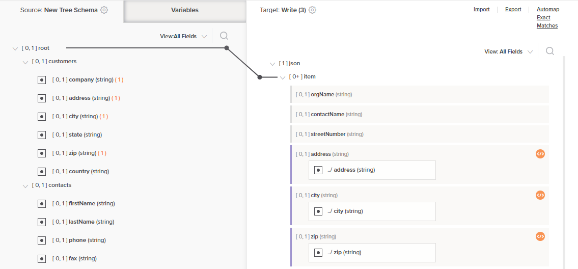Click mapped ../ zip field icon
Image resolution: width=578 pixels, height=269 pixels.
(x=318, y=253)
